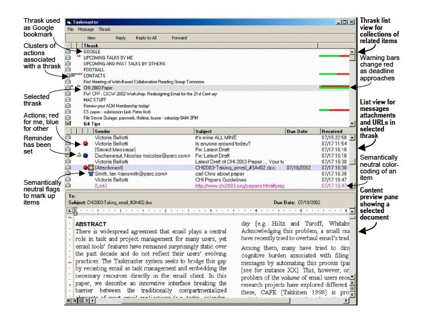Click the Forward toolbar button
Image resolution: width=432 pixels, height=324 pixels.
click(179, 38)
